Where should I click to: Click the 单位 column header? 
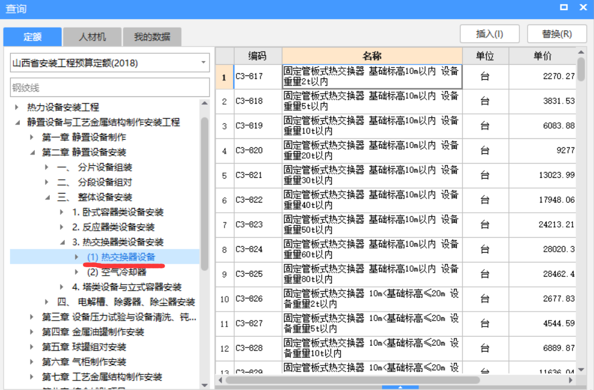point(485,56)
